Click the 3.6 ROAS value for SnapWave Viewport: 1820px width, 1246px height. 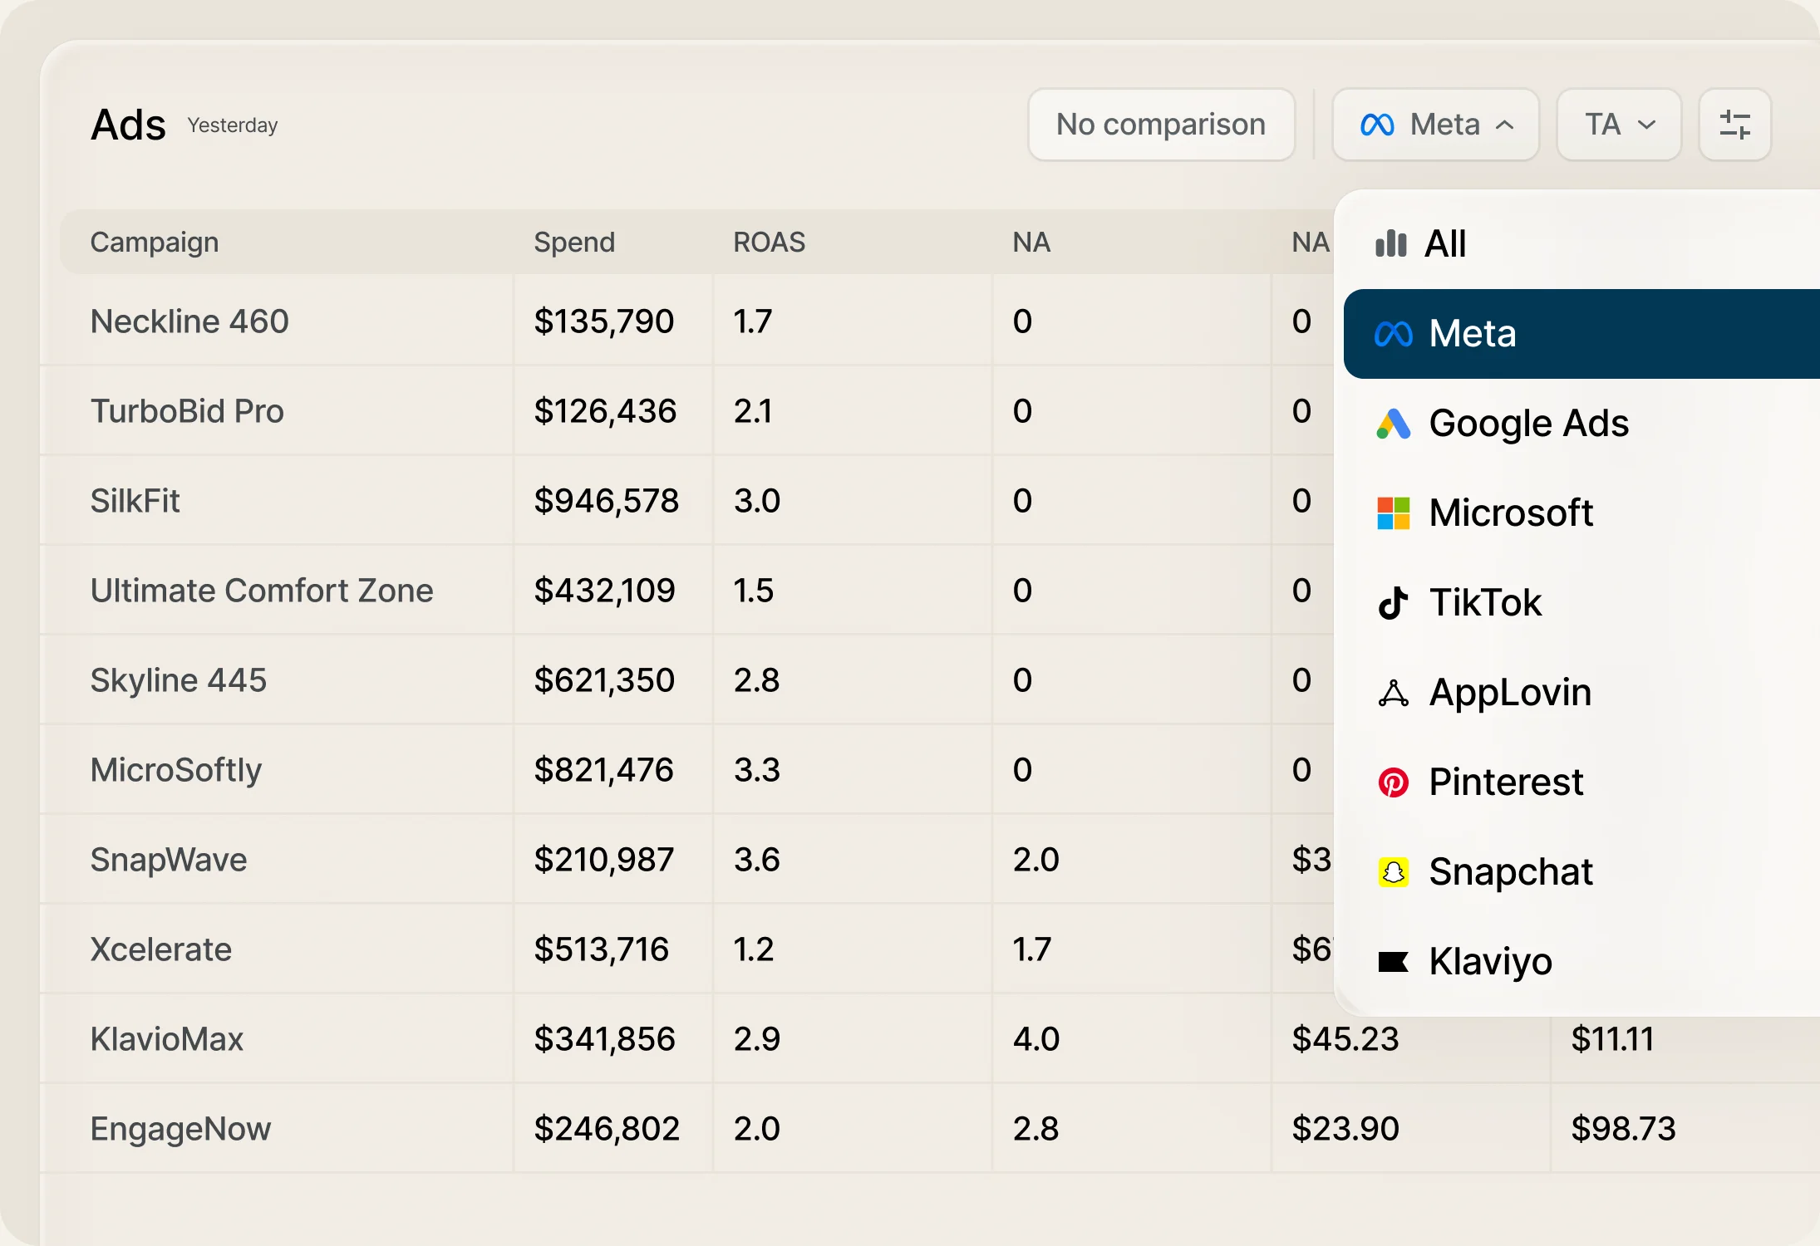point(757,860)
